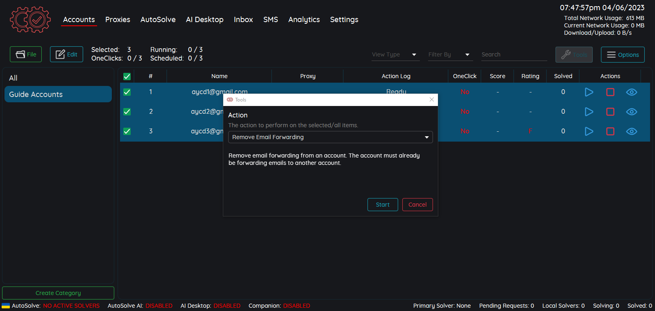Stop account 3 with red square icon
Viewport: 655px width, 311px height.
(610, 131)
